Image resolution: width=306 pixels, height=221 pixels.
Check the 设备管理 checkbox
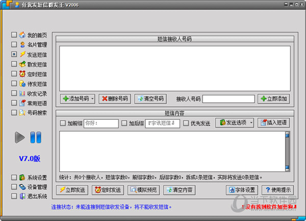14,187
